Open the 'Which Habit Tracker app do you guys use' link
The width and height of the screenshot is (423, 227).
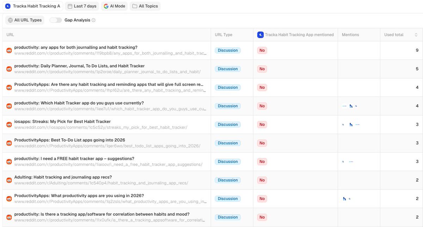pyautogui.click(x=79, y=103)
